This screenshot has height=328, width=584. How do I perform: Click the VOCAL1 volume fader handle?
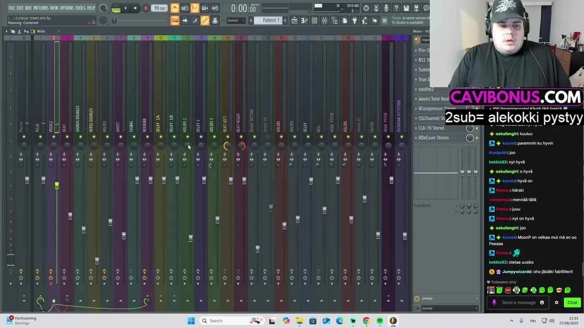(57, 185)
